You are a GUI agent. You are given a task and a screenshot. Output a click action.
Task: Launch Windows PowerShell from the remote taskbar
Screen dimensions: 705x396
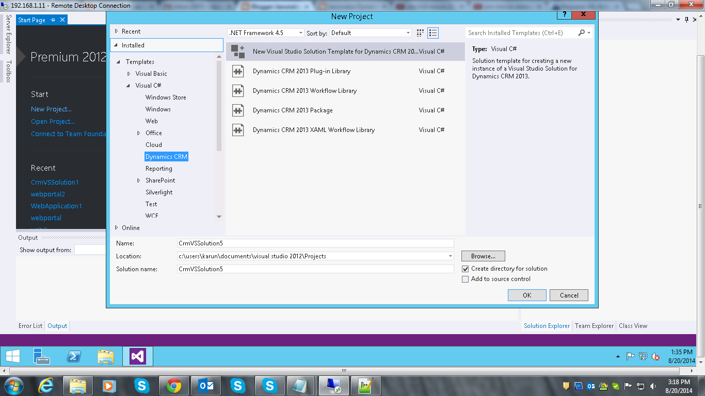pyautogui.click(x=74, y=356)
